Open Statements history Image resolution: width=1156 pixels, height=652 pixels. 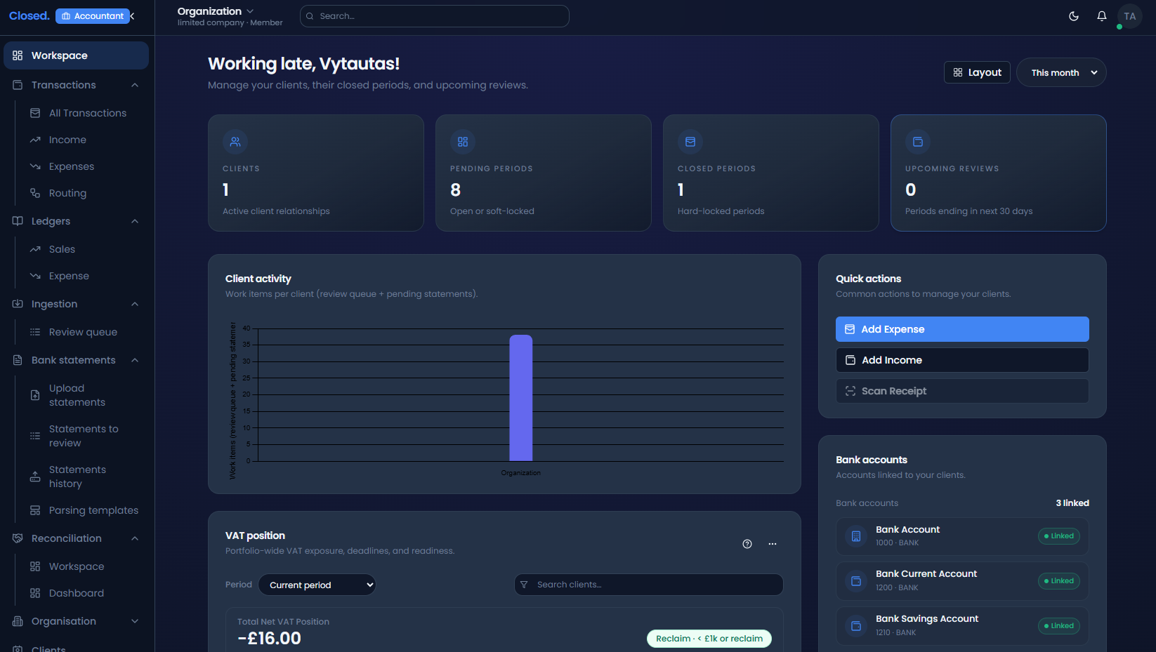click(x=77, y=477)
